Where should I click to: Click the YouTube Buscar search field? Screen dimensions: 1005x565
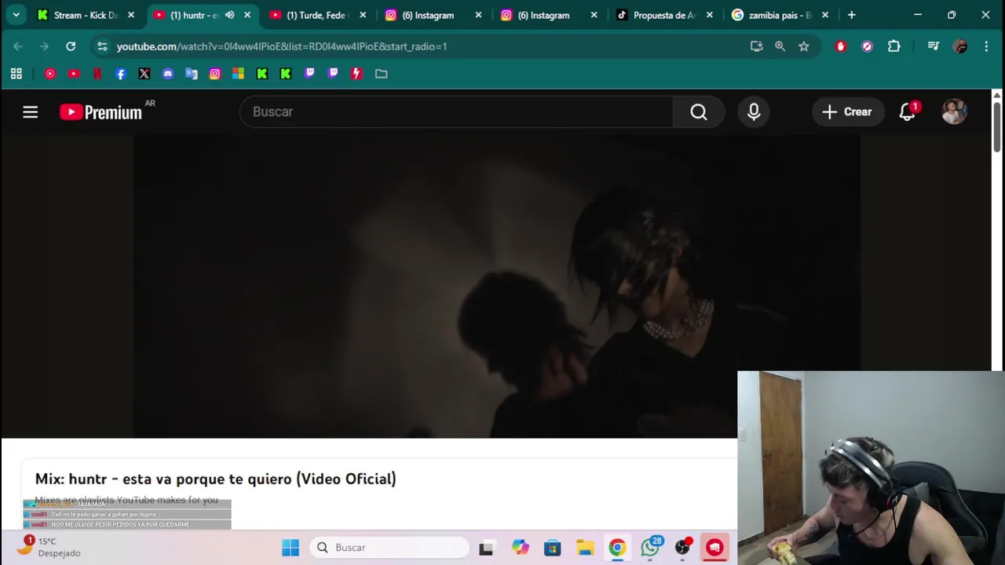[456, 112]
